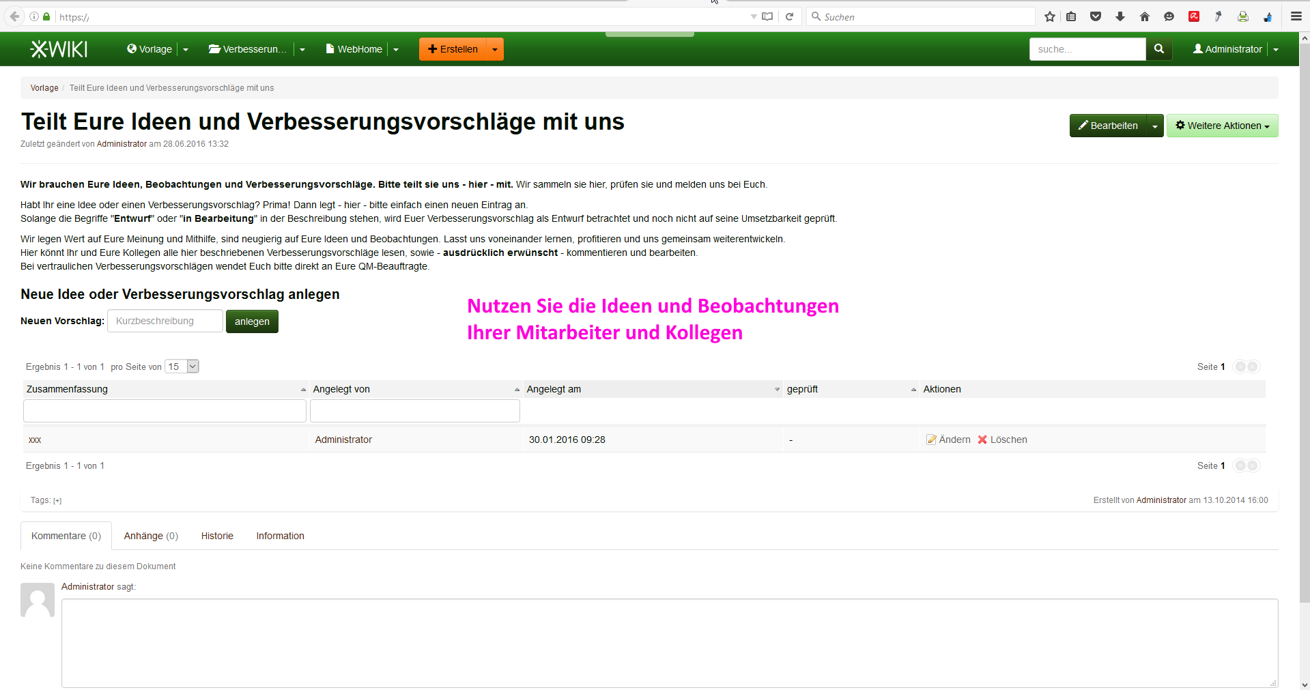Switch to the Historie tab
This screenshot has width=1310, height=690.
tap(217, 536)
